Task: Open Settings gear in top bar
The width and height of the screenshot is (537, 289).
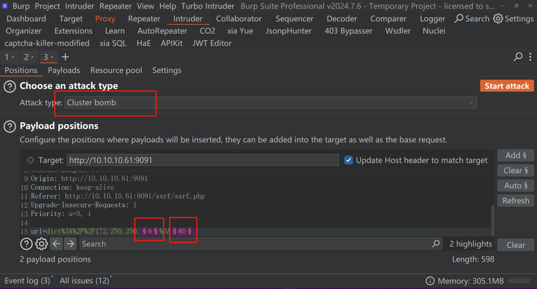Action: 513,18
